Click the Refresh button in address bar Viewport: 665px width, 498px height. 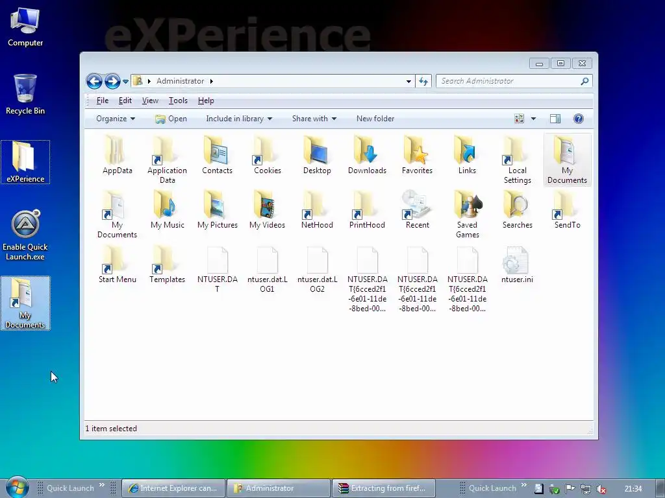pos(423,81)
